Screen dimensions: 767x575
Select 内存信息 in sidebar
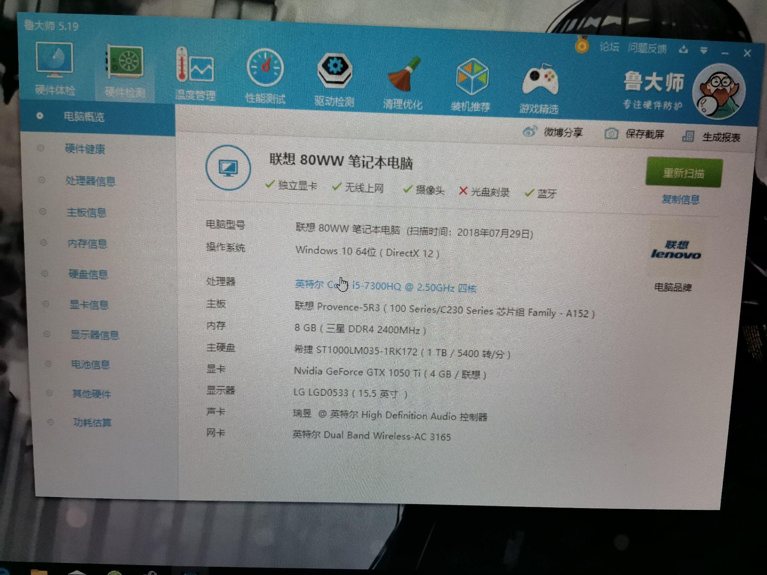88,244
